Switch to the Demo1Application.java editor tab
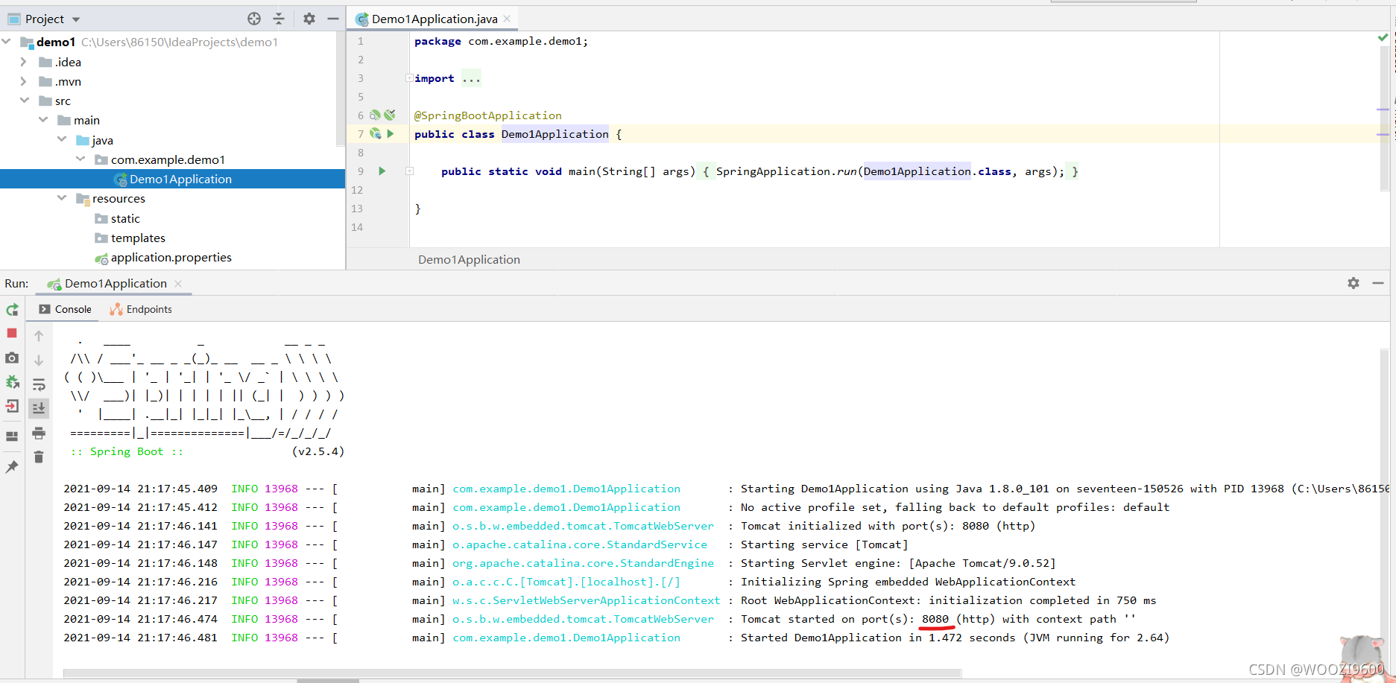 [x=435, y=19]
